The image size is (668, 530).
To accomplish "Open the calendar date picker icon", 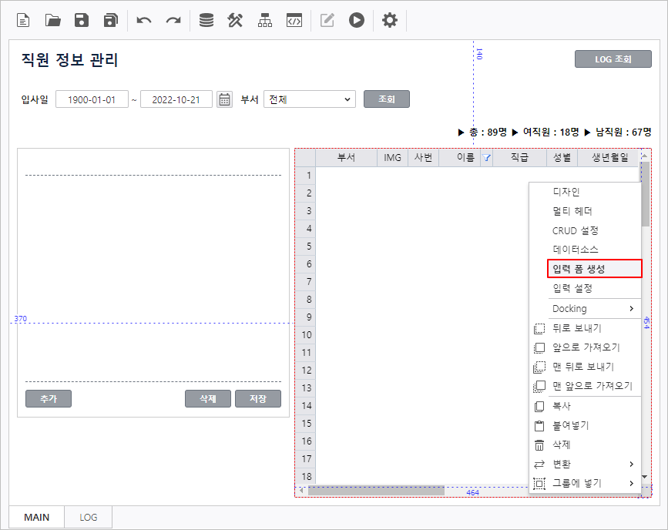I will (224, 99).
